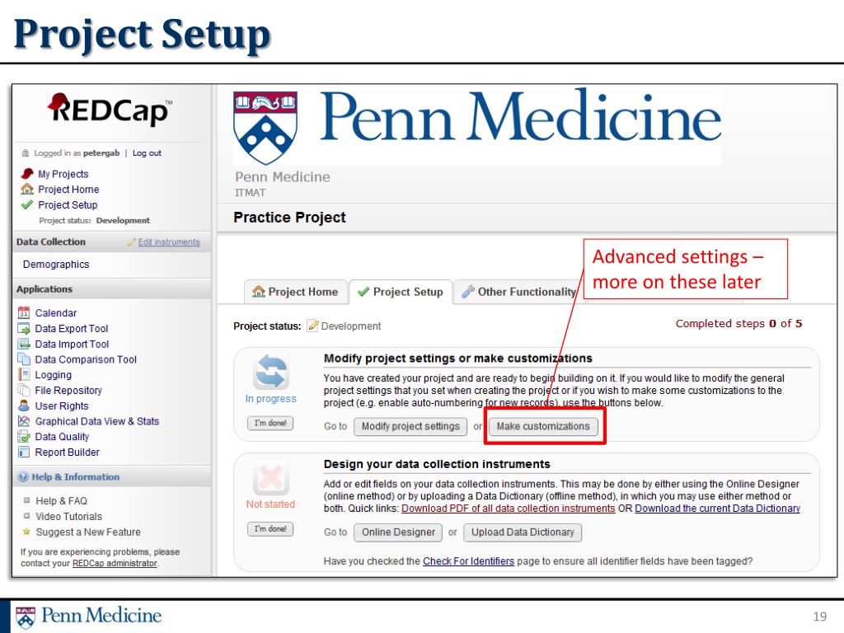Click the Make customizations button
Image resolution: width=844 pixels, height=633 pixels.
(543, 426)
